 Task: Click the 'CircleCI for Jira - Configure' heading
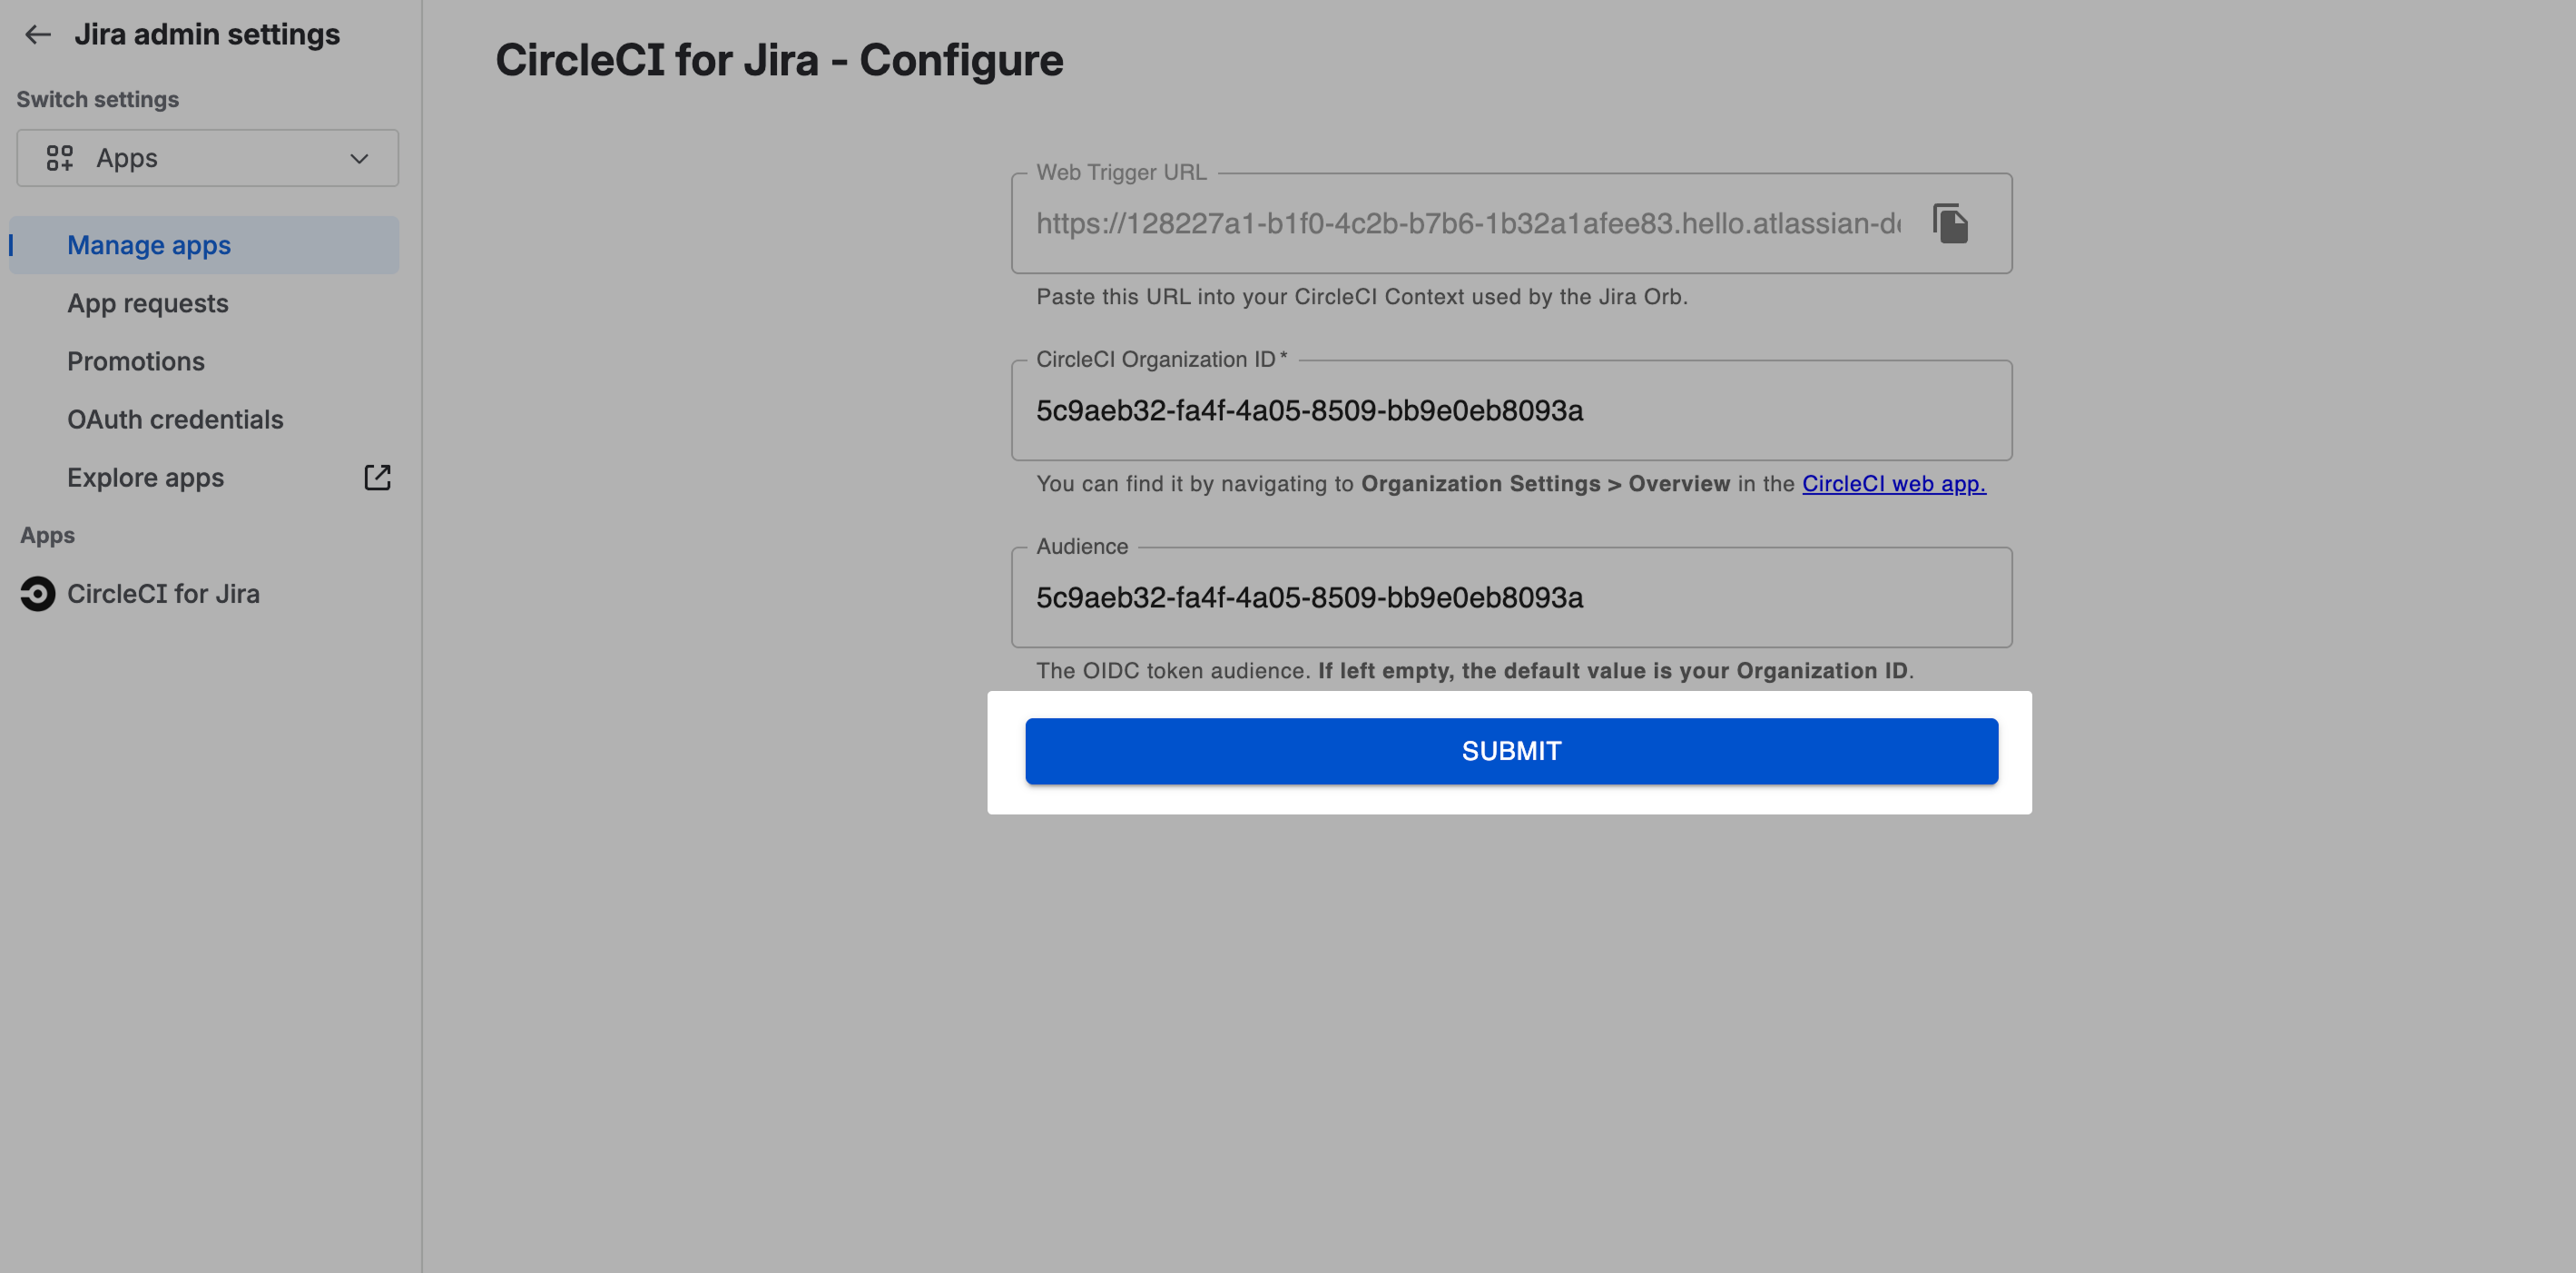point(779,60)
